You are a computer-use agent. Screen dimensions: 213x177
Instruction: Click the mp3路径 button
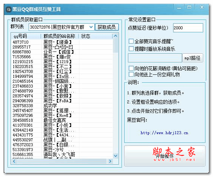(x=192, y=58)
